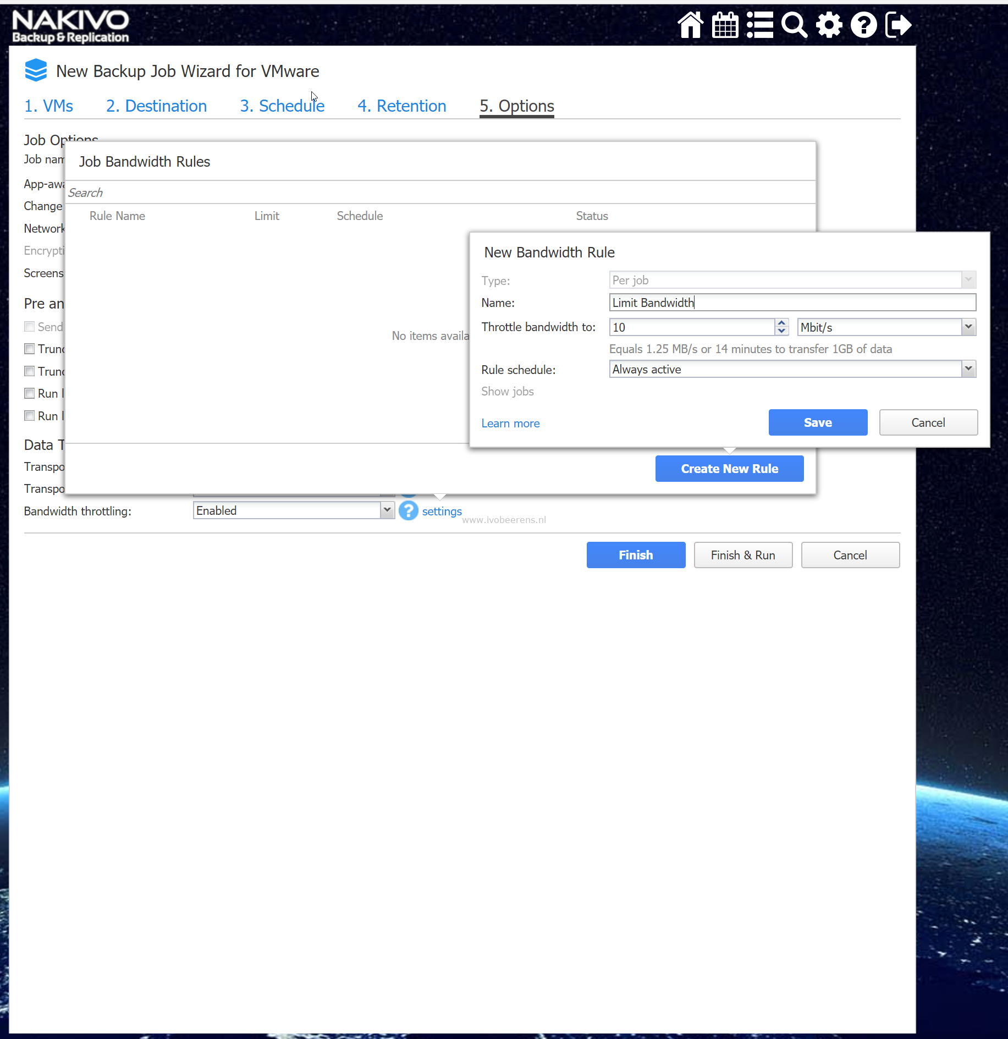Open the Settings gear icon
Viewport: 1008px width, 1039px height.
(x=829, y=25)
